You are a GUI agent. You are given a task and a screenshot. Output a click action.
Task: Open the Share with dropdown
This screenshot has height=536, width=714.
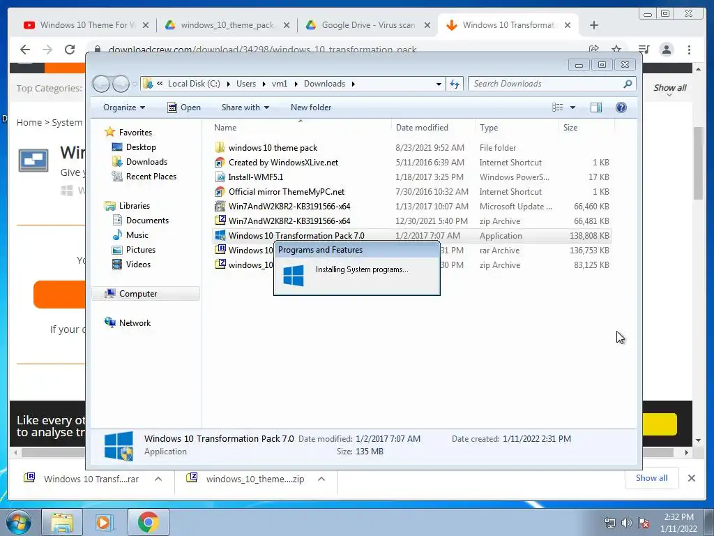pyautogui.click(x=245, y=107)
